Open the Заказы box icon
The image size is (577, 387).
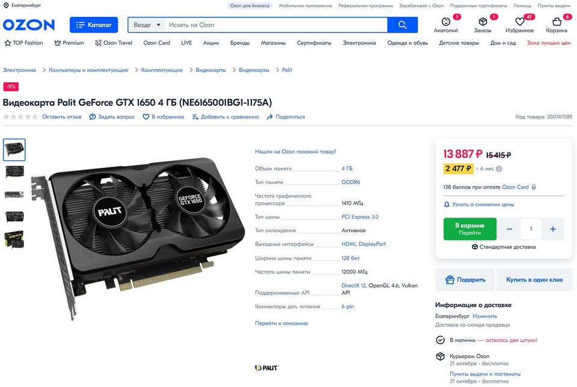click(x=483, y=22)
